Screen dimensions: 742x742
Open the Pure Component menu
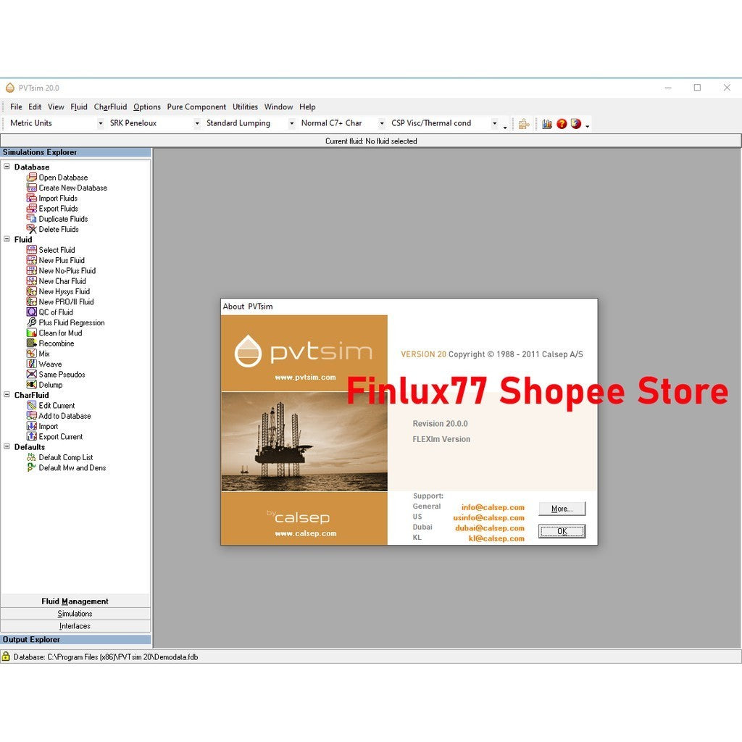click(x=196, y=107)
